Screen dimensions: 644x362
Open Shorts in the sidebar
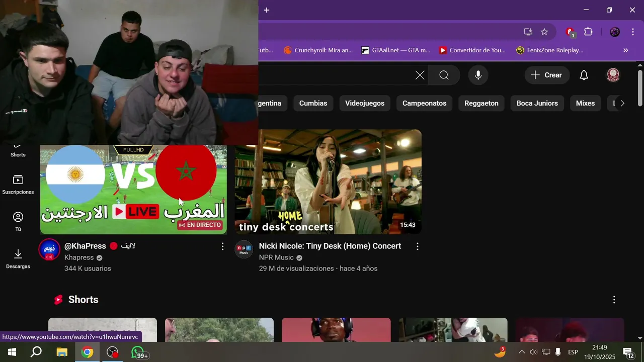pos(18,151)
